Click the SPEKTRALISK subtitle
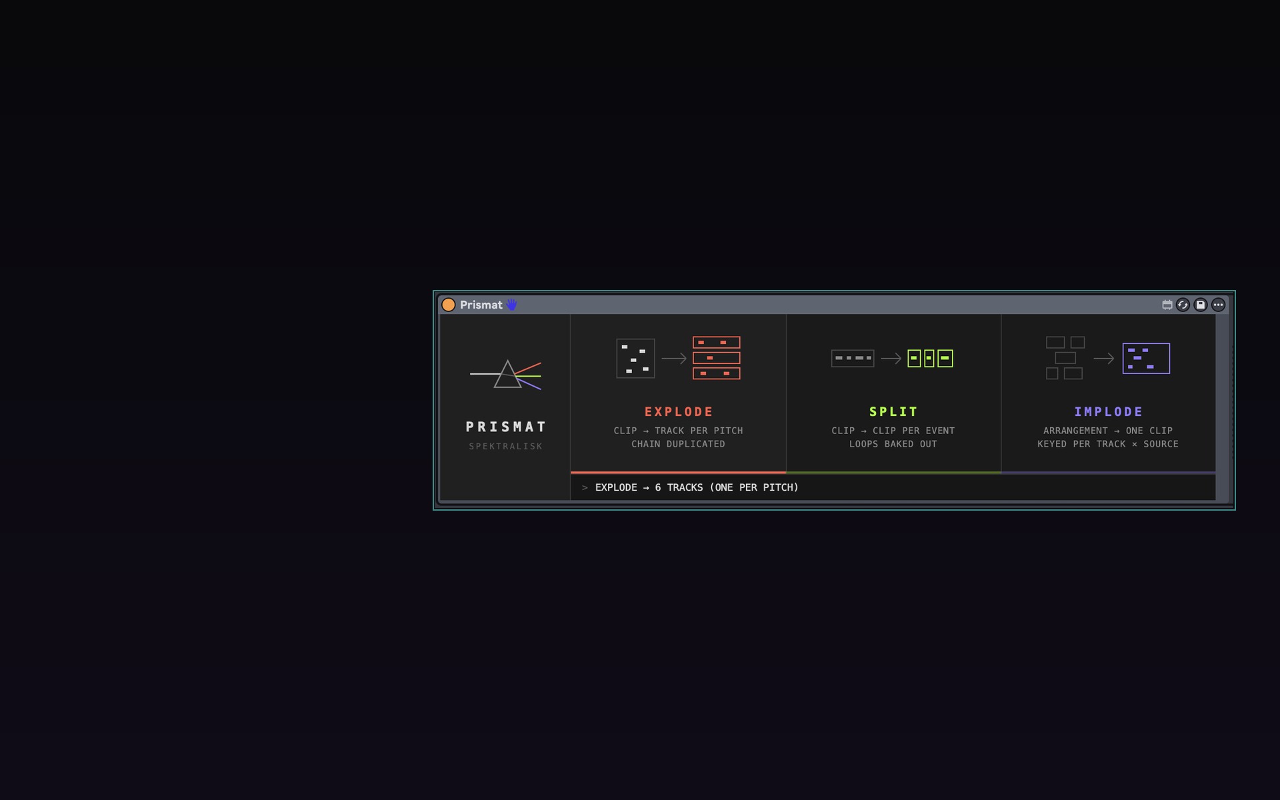The height and width of the screenshot is (800, 1280). [506, 447]
